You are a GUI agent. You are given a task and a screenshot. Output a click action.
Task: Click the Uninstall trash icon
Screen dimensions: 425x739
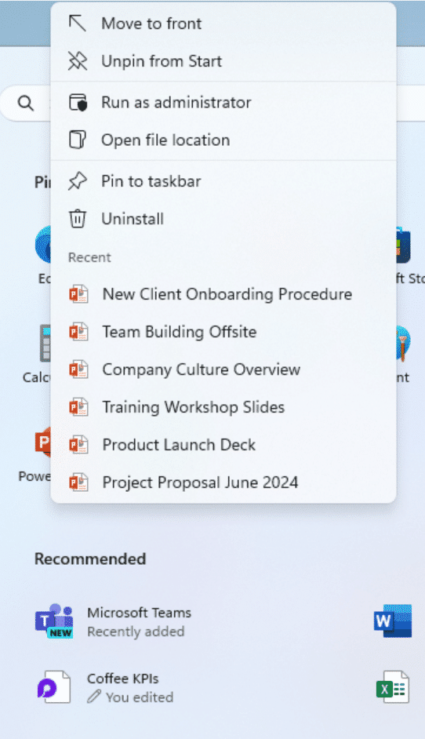tap(78, 219)
